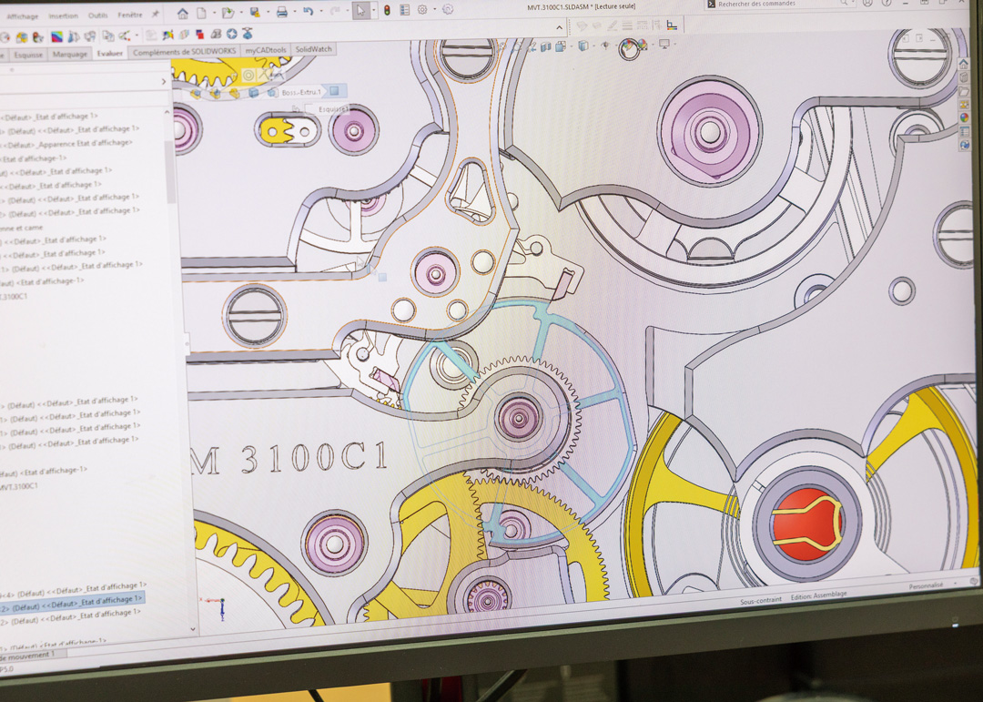
Task: Click the Print icon
Action: click(282, 12)
